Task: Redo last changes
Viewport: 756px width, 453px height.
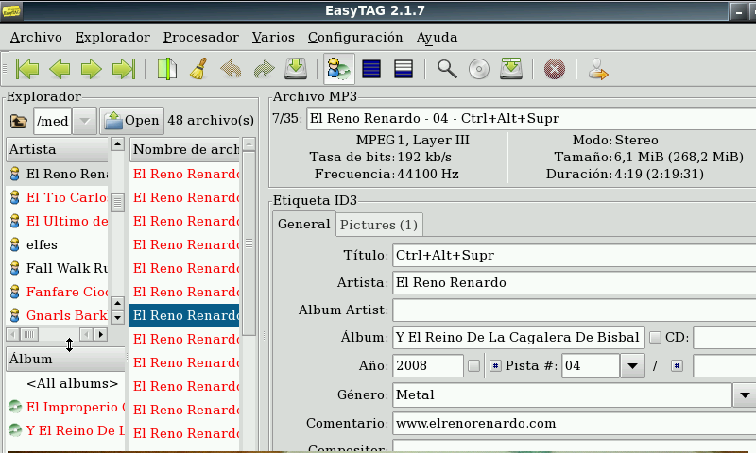Action: [264, 69]
